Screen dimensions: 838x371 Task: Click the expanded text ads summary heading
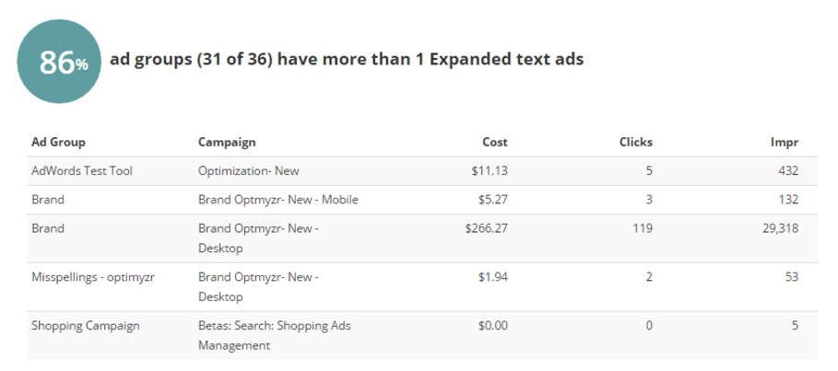click(347, 59)
